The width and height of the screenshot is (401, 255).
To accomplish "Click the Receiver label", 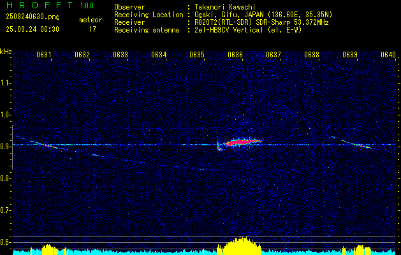I will (x=129, y=22).
